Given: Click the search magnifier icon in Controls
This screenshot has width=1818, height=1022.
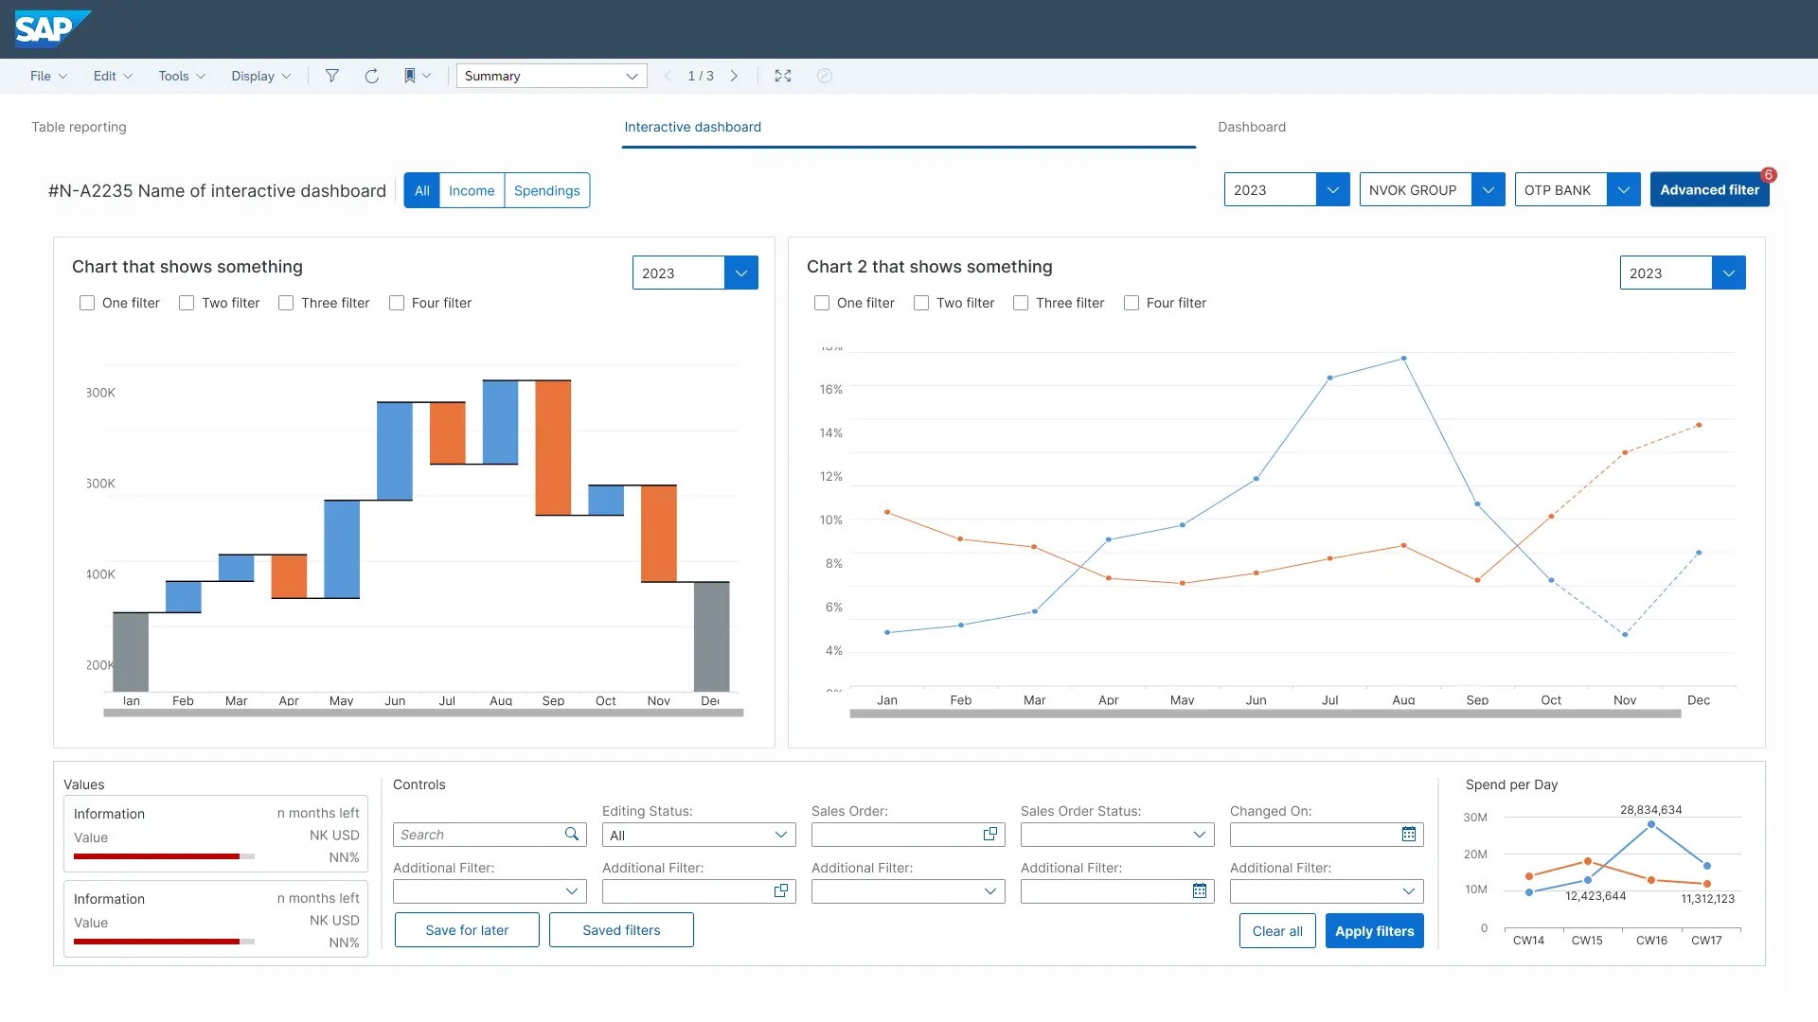Looking at the screenshot, I should click(572, 835).
